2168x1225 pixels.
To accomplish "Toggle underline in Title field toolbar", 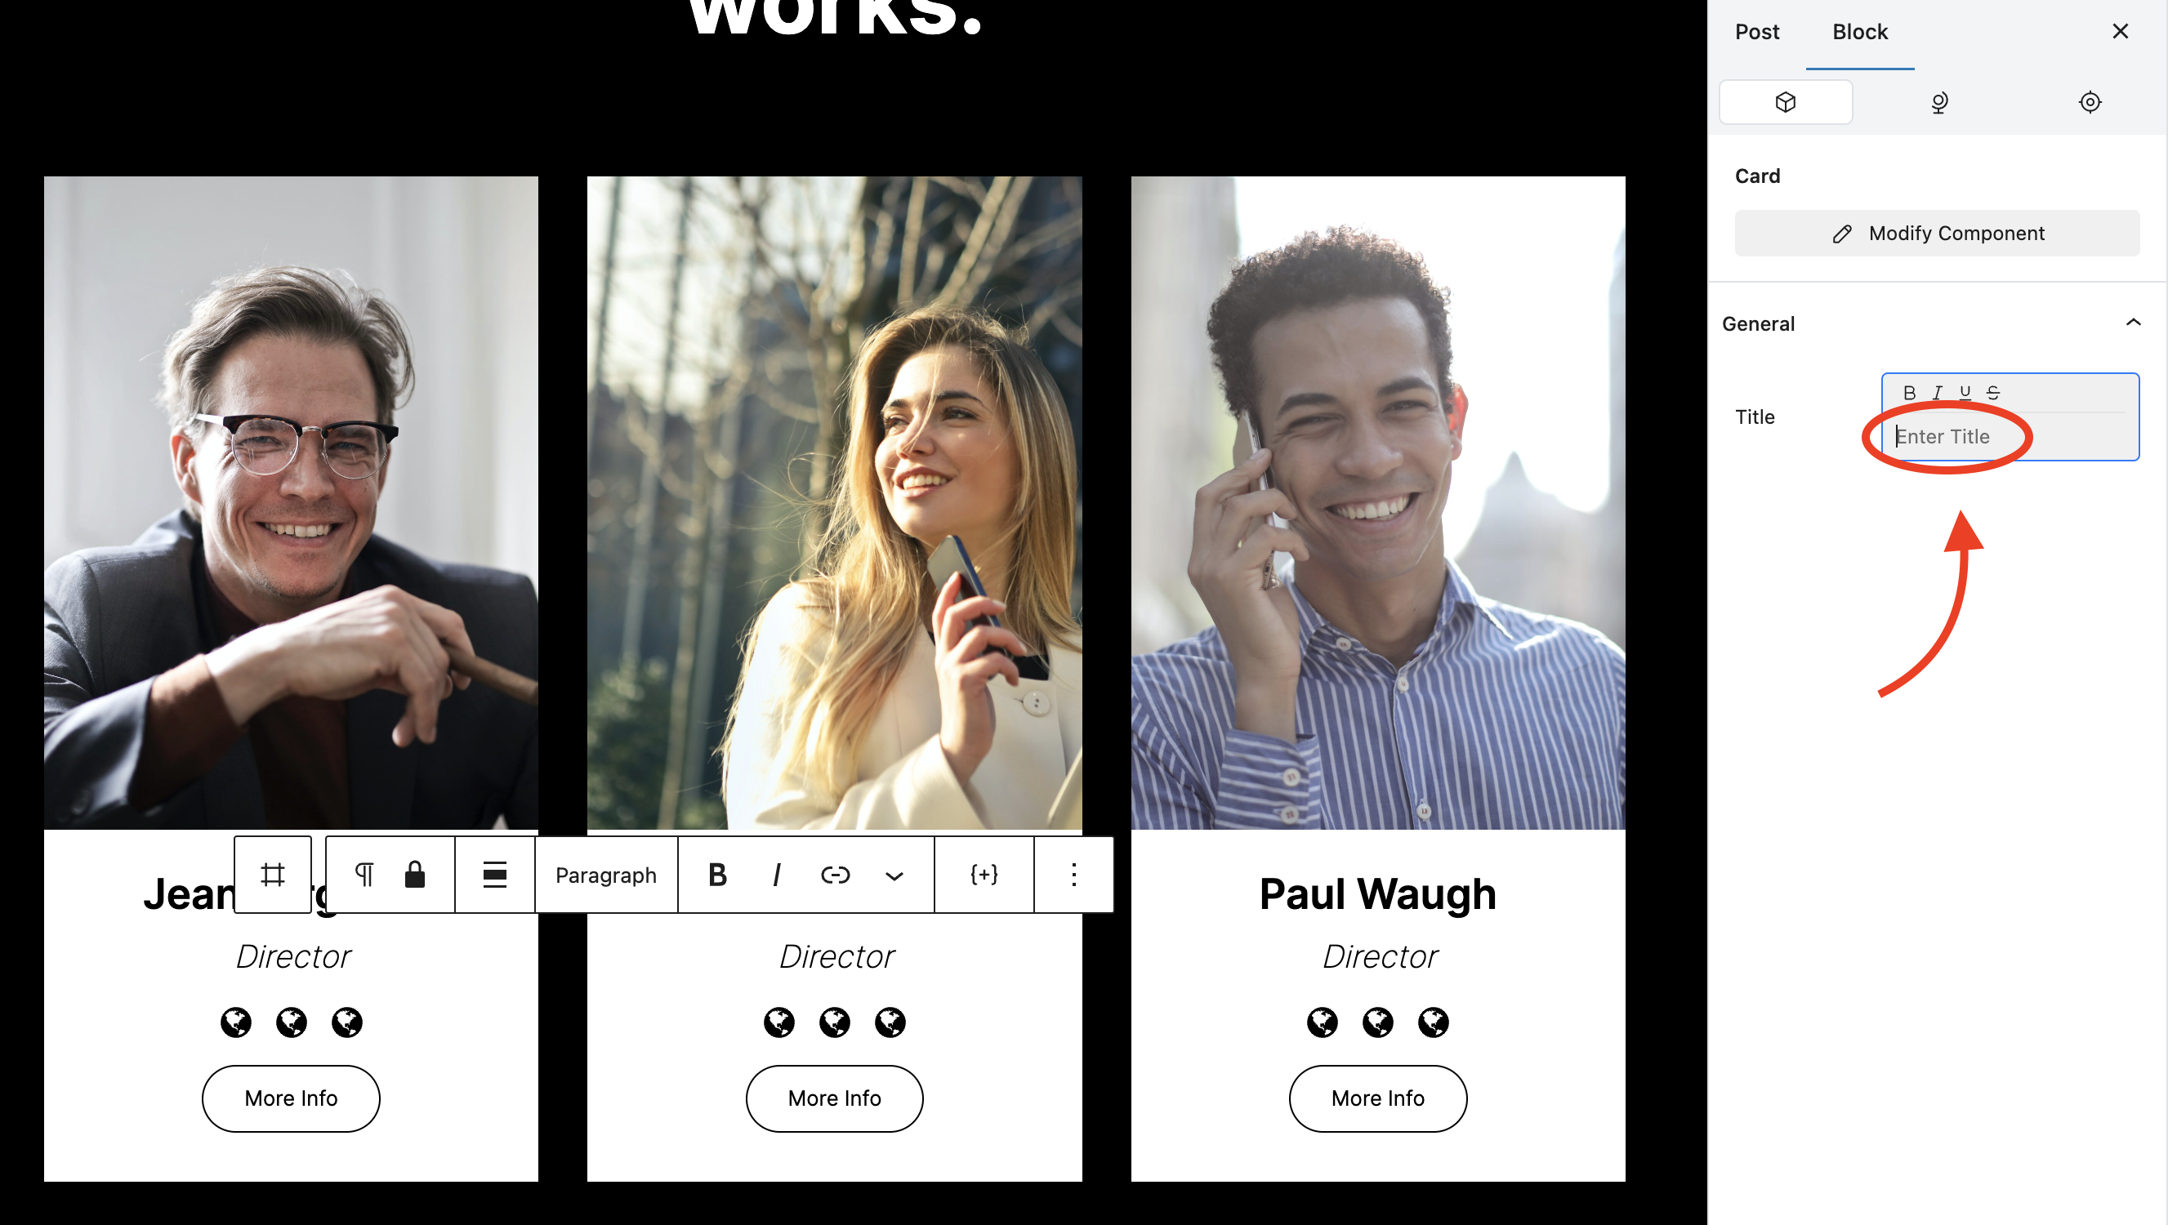I will 1965,393.
